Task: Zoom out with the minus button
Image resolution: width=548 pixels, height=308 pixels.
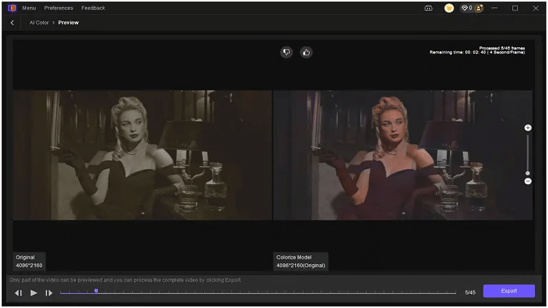Action: click(527, 181)
